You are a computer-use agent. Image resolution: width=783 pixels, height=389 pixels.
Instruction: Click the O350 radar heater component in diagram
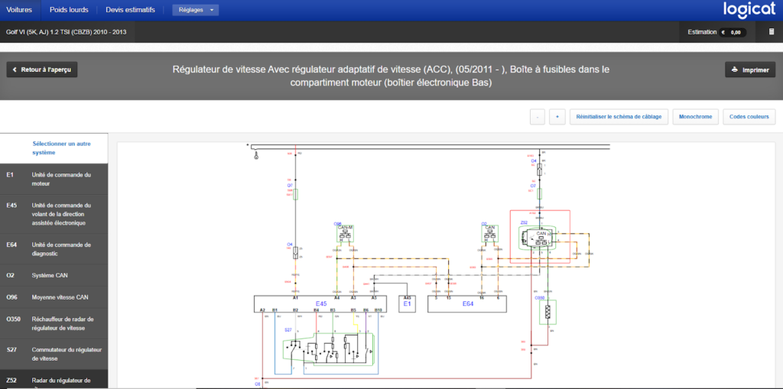[548, 312]
